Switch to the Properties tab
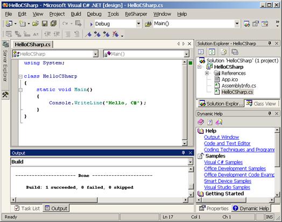Viewport: 282px width, 222px height. click(214, 208)
